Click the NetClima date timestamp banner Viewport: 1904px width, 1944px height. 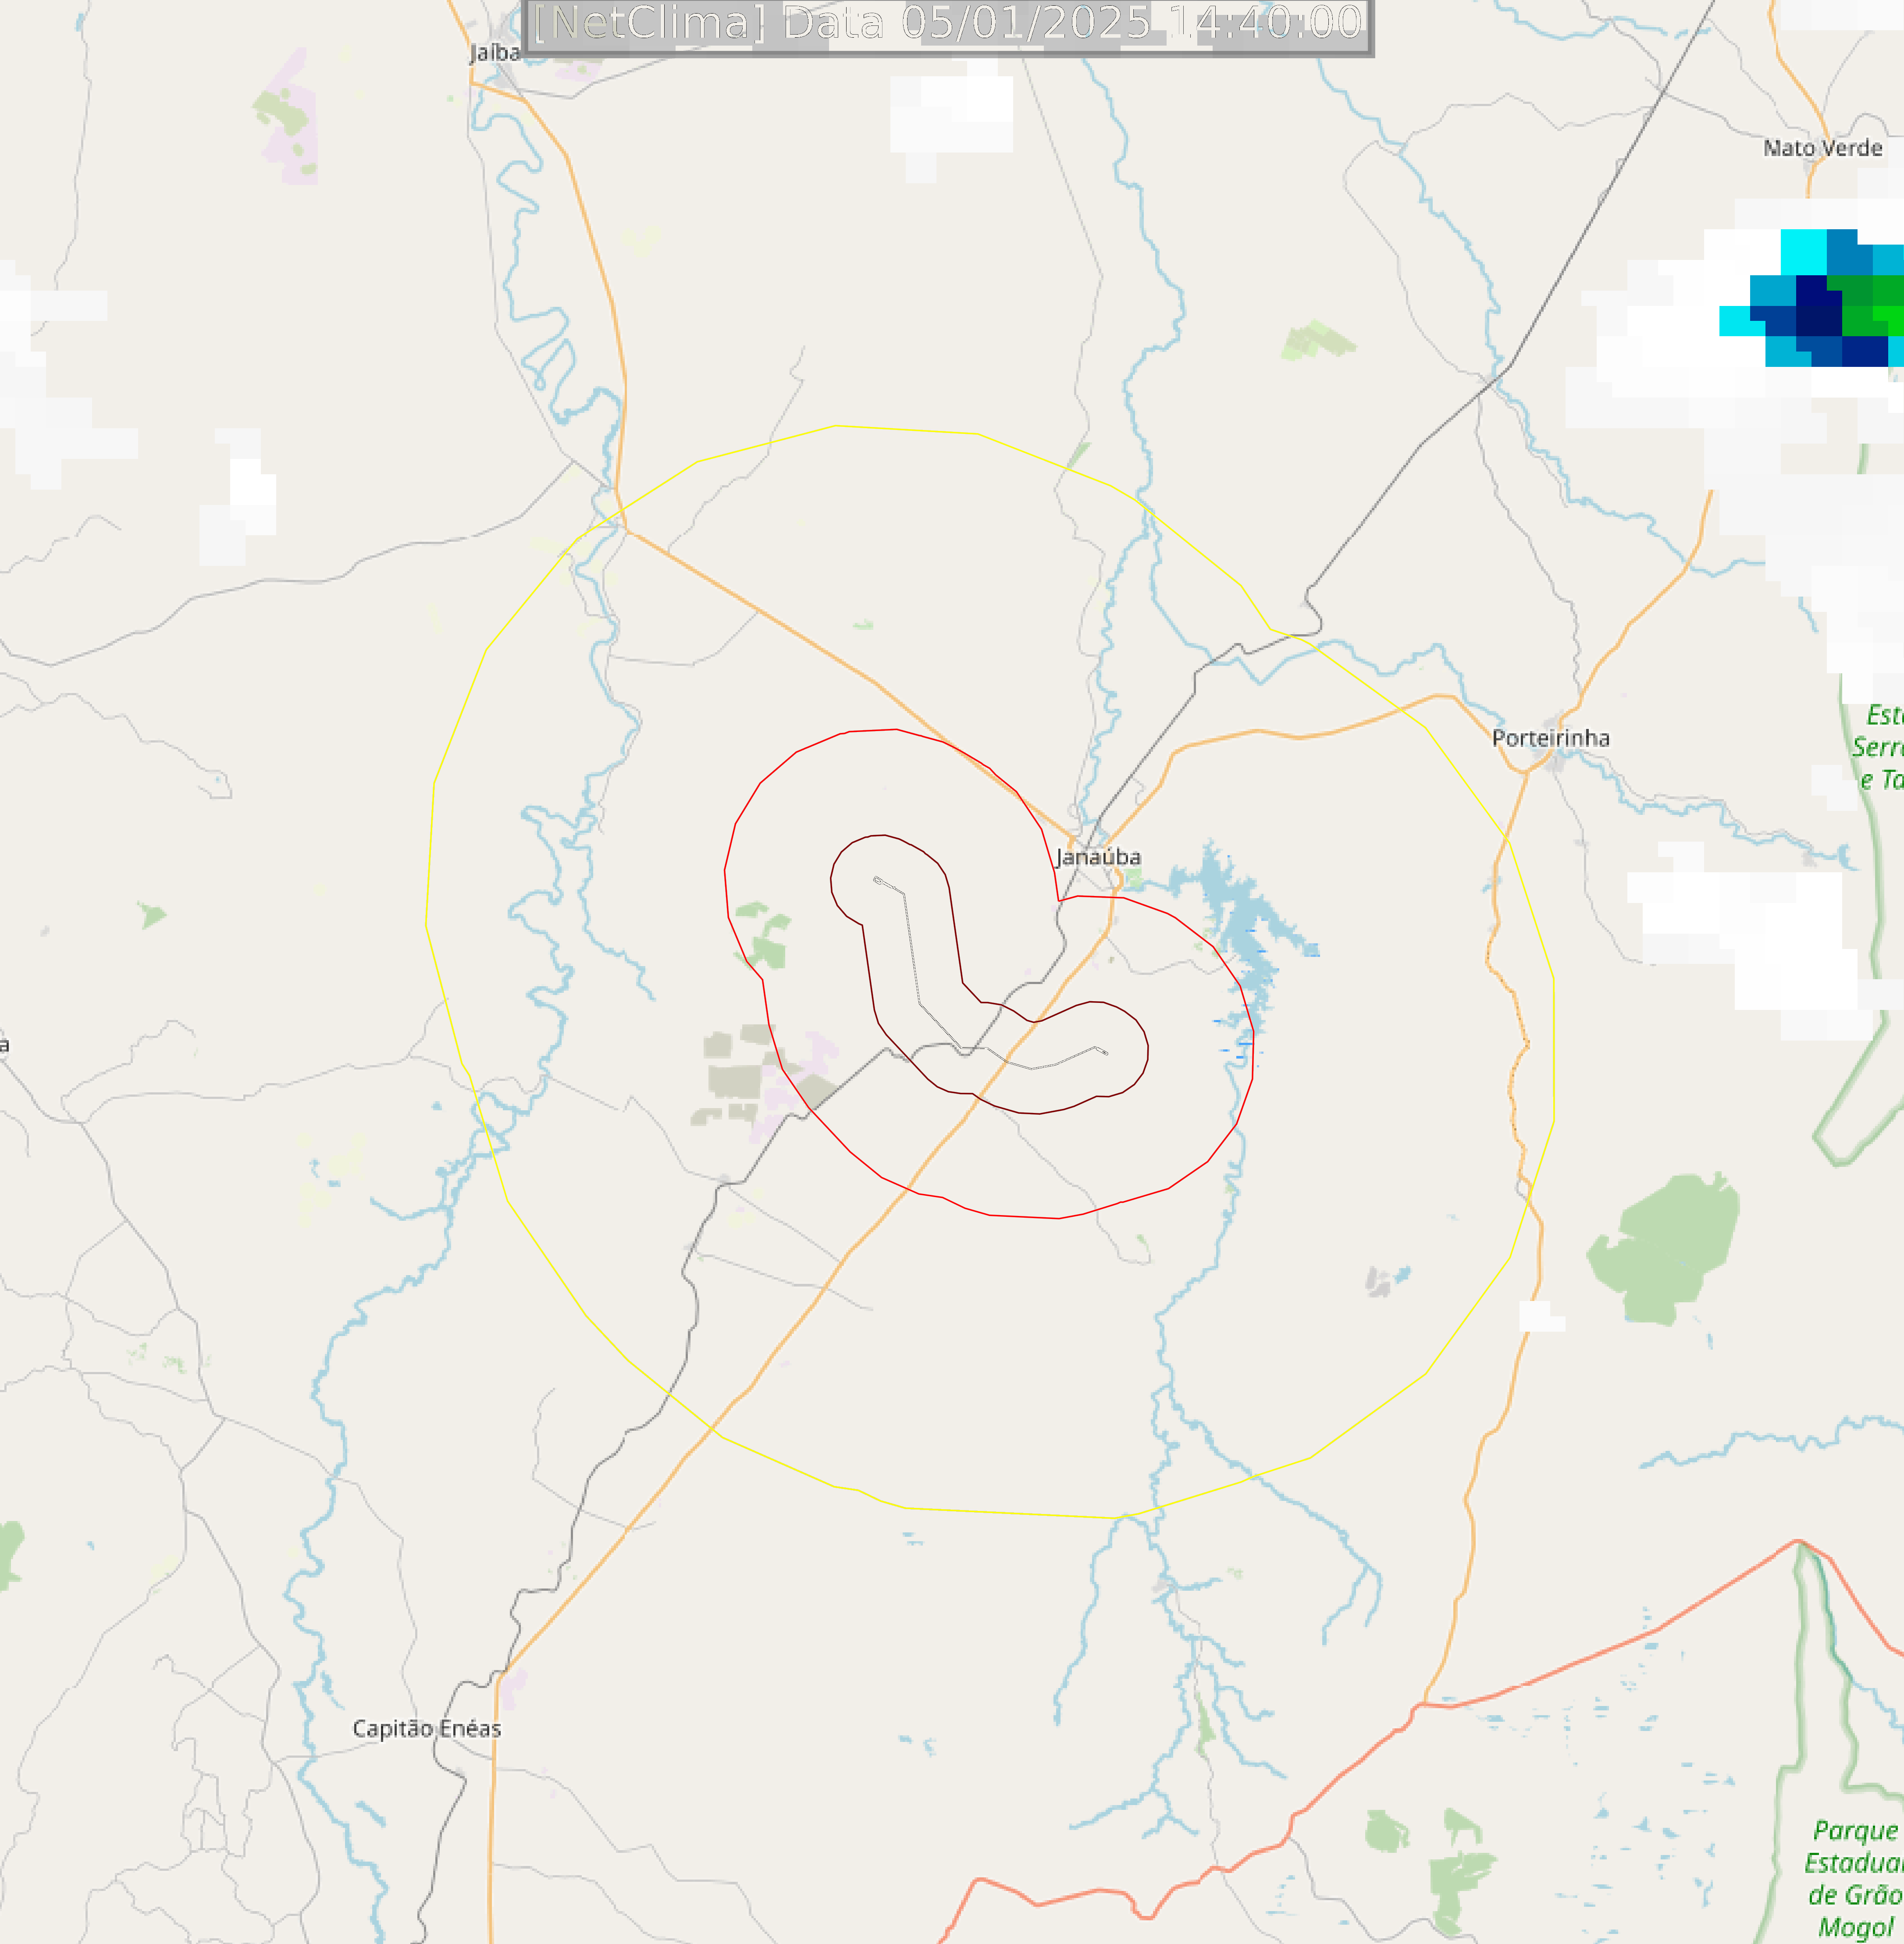point(948,25)
